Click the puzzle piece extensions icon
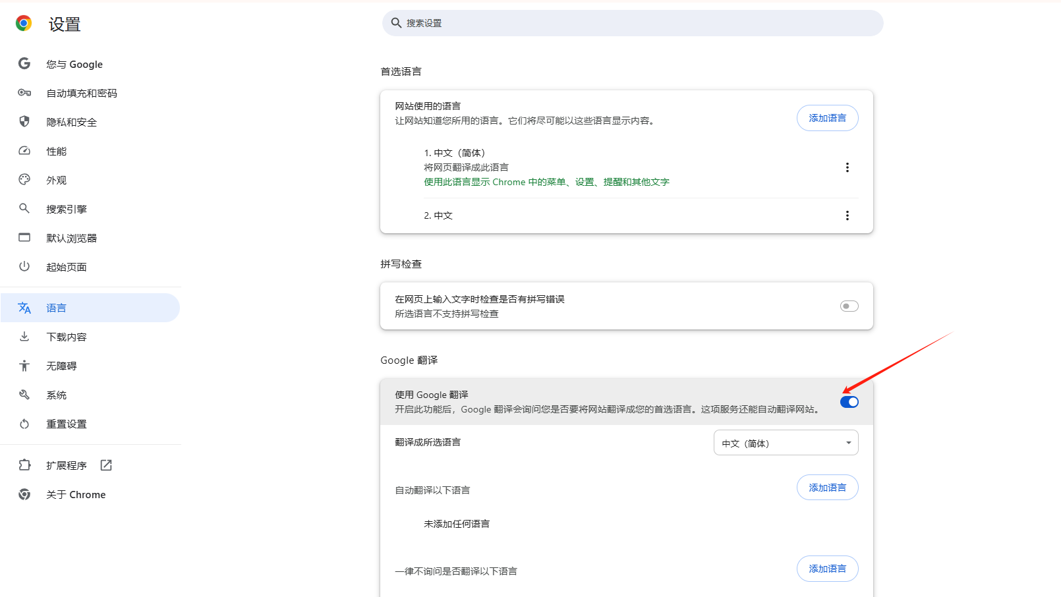Viewport: 1061px width, 597px height. (24, 465)
